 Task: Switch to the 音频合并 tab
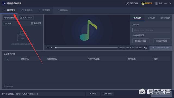pos(27,10)
